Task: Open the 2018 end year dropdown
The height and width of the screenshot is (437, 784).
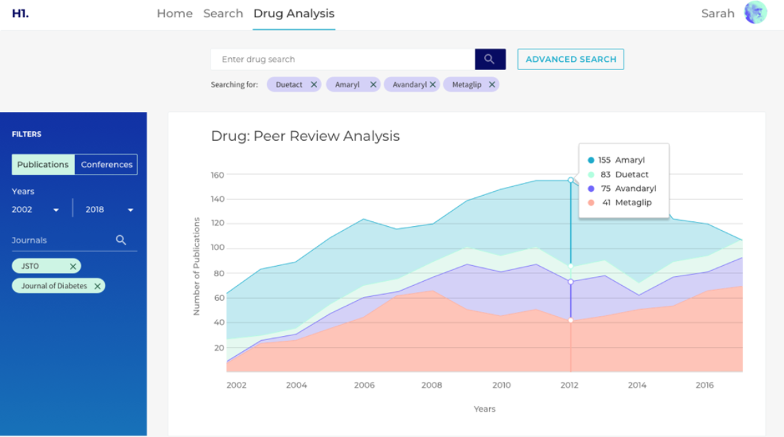Action: (x=109, y=210)
